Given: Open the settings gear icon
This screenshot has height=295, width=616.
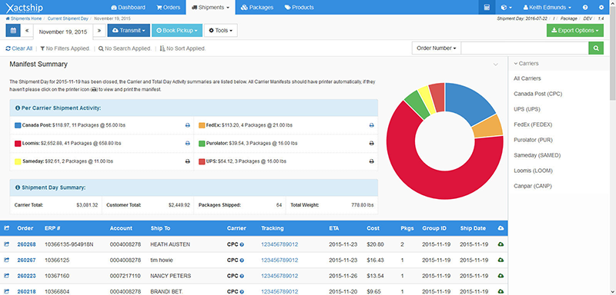Looking at the screenshot, I should (601, 7).
